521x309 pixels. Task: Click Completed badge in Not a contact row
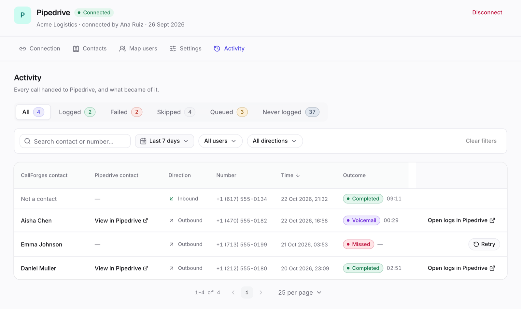[x=363, y=199]
